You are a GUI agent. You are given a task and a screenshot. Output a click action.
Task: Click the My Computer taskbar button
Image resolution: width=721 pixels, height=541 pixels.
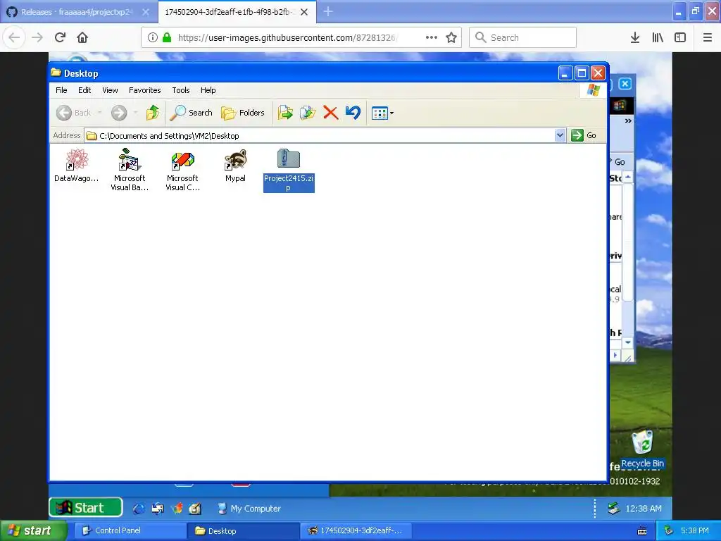coord(249,509)
